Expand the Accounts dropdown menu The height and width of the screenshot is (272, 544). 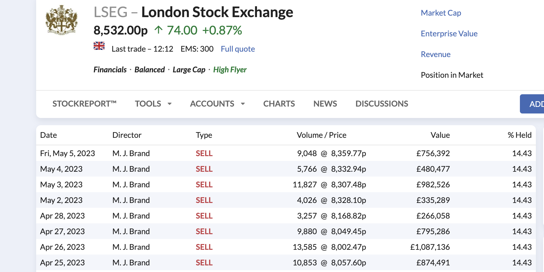[x=217, y=104]
